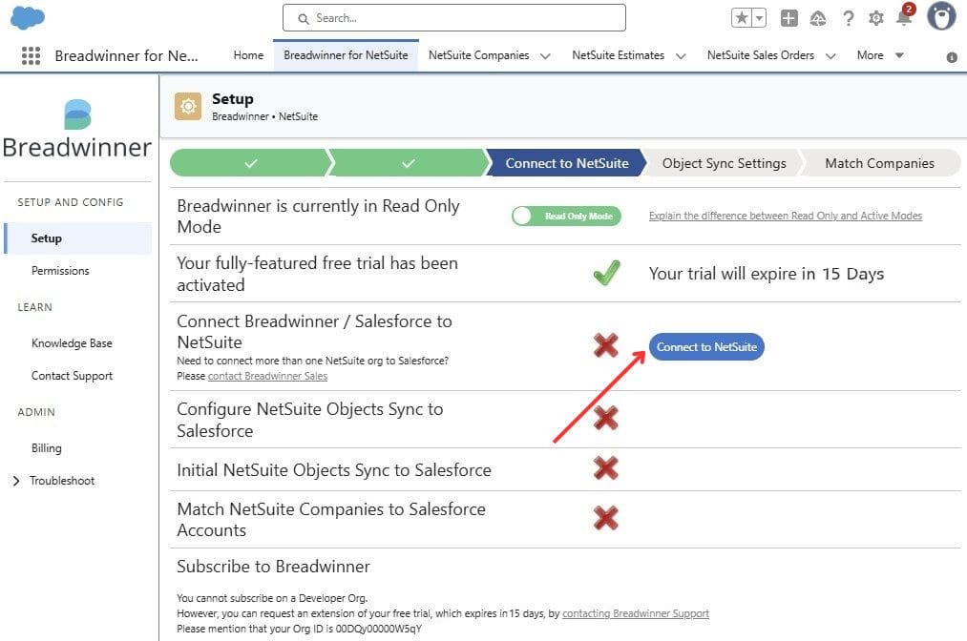
Task: Click the 'Subscribe to Breadwinner' heading
Action: [273, 567]
